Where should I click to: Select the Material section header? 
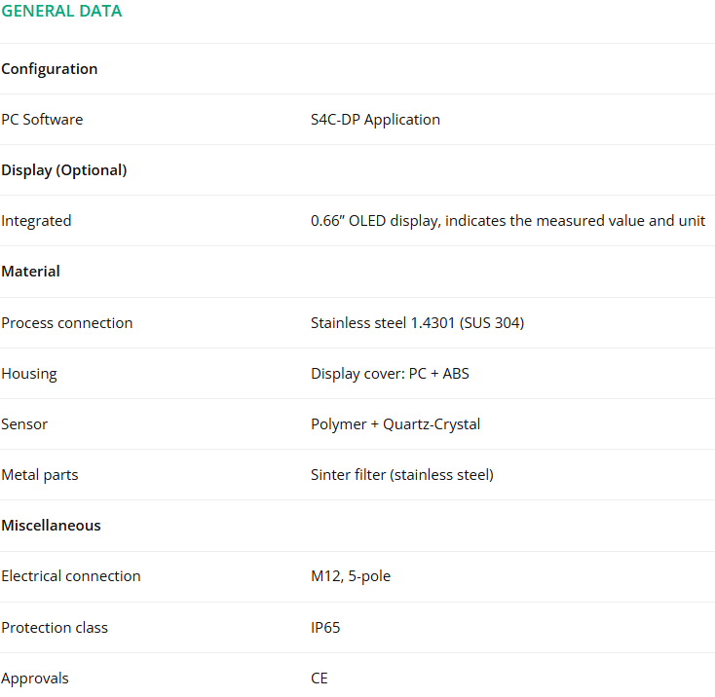pos(30,272)
